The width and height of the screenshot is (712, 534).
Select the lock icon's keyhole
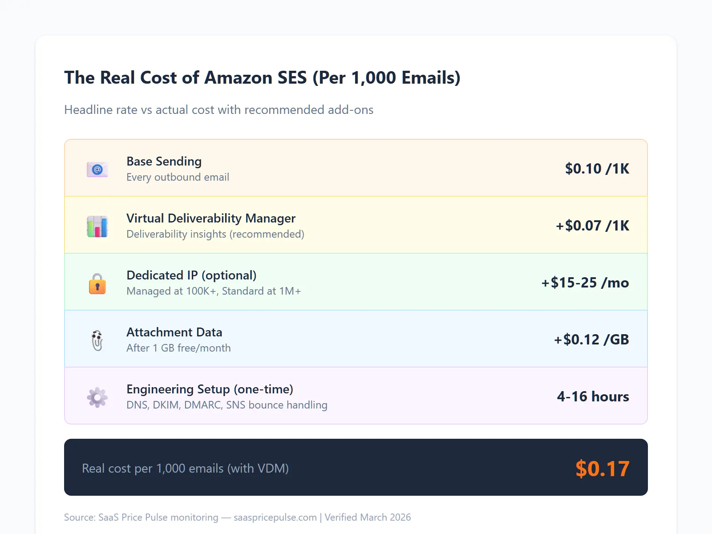tap(97, 287)
